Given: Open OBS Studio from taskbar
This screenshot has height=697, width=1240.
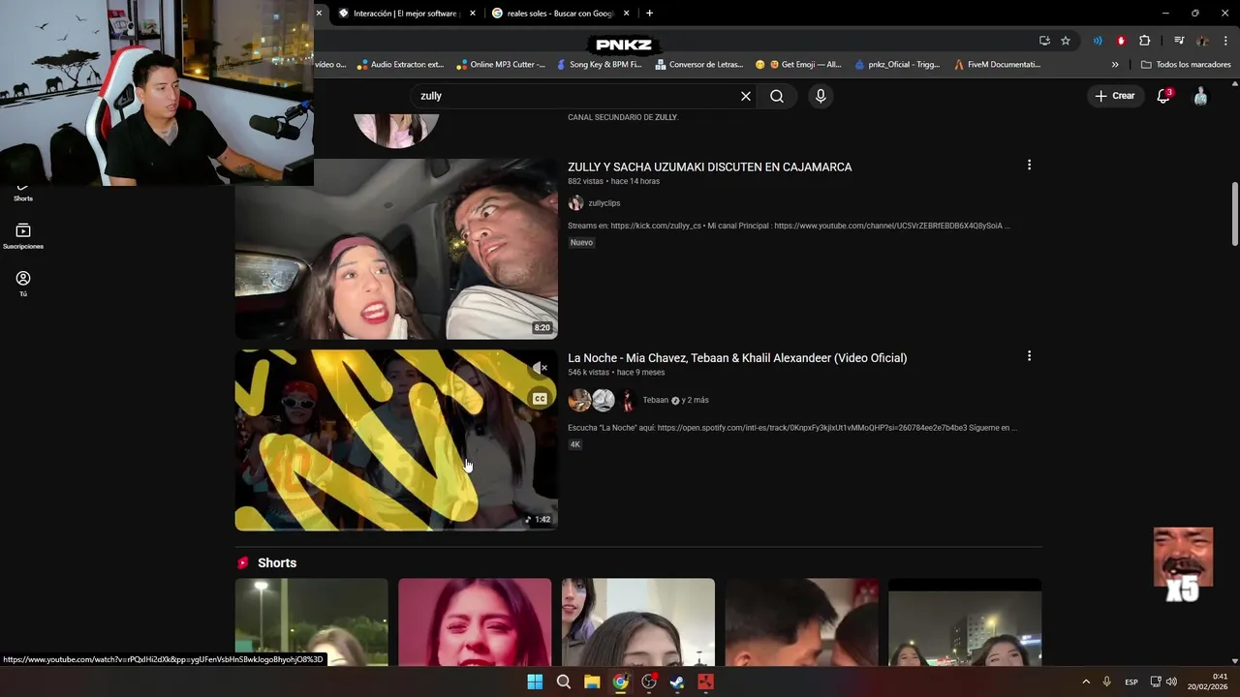Looking at the screenshot, I should 649,682.
